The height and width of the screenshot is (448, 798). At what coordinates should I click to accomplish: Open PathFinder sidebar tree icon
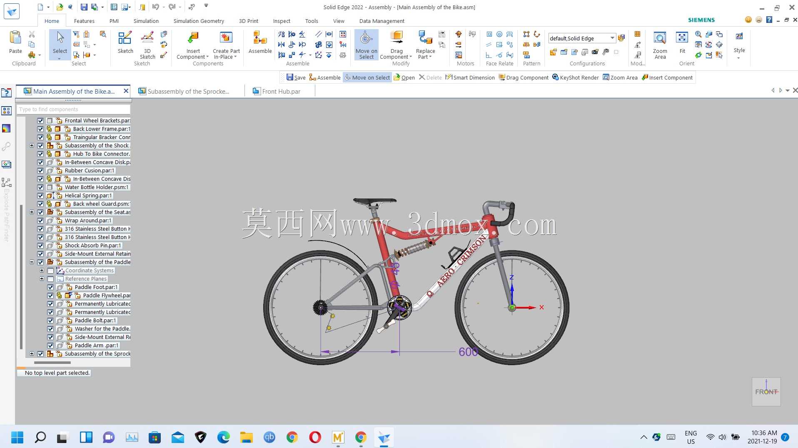(6, 182)
